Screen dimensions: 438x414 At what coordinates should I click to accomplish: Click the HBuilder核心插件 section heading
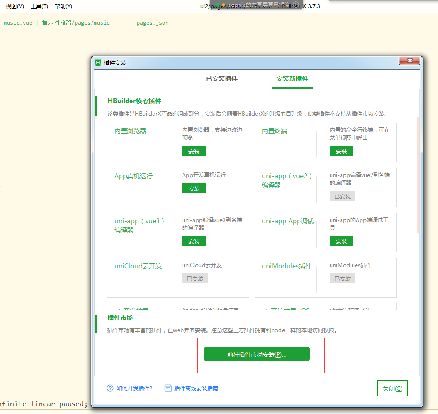134,101
